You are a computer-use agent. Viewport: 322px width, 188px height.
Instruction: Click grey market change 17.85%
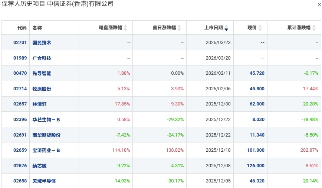[122, 104]
